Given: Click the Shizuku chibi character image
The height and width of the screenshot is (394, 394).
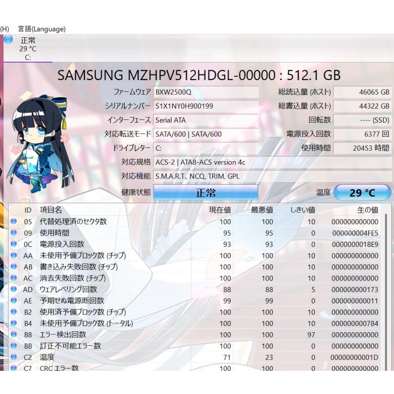Looking at the screenshot, I should tap(42, 144).
